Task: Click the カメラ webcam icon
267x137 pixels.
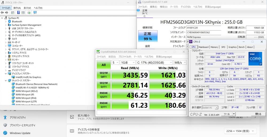Action: click(10, 39)
